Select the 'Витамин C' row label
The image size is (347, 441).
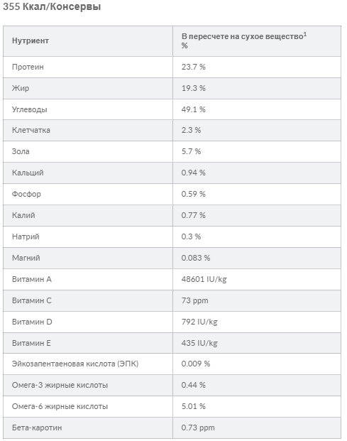tap(32, 300)
